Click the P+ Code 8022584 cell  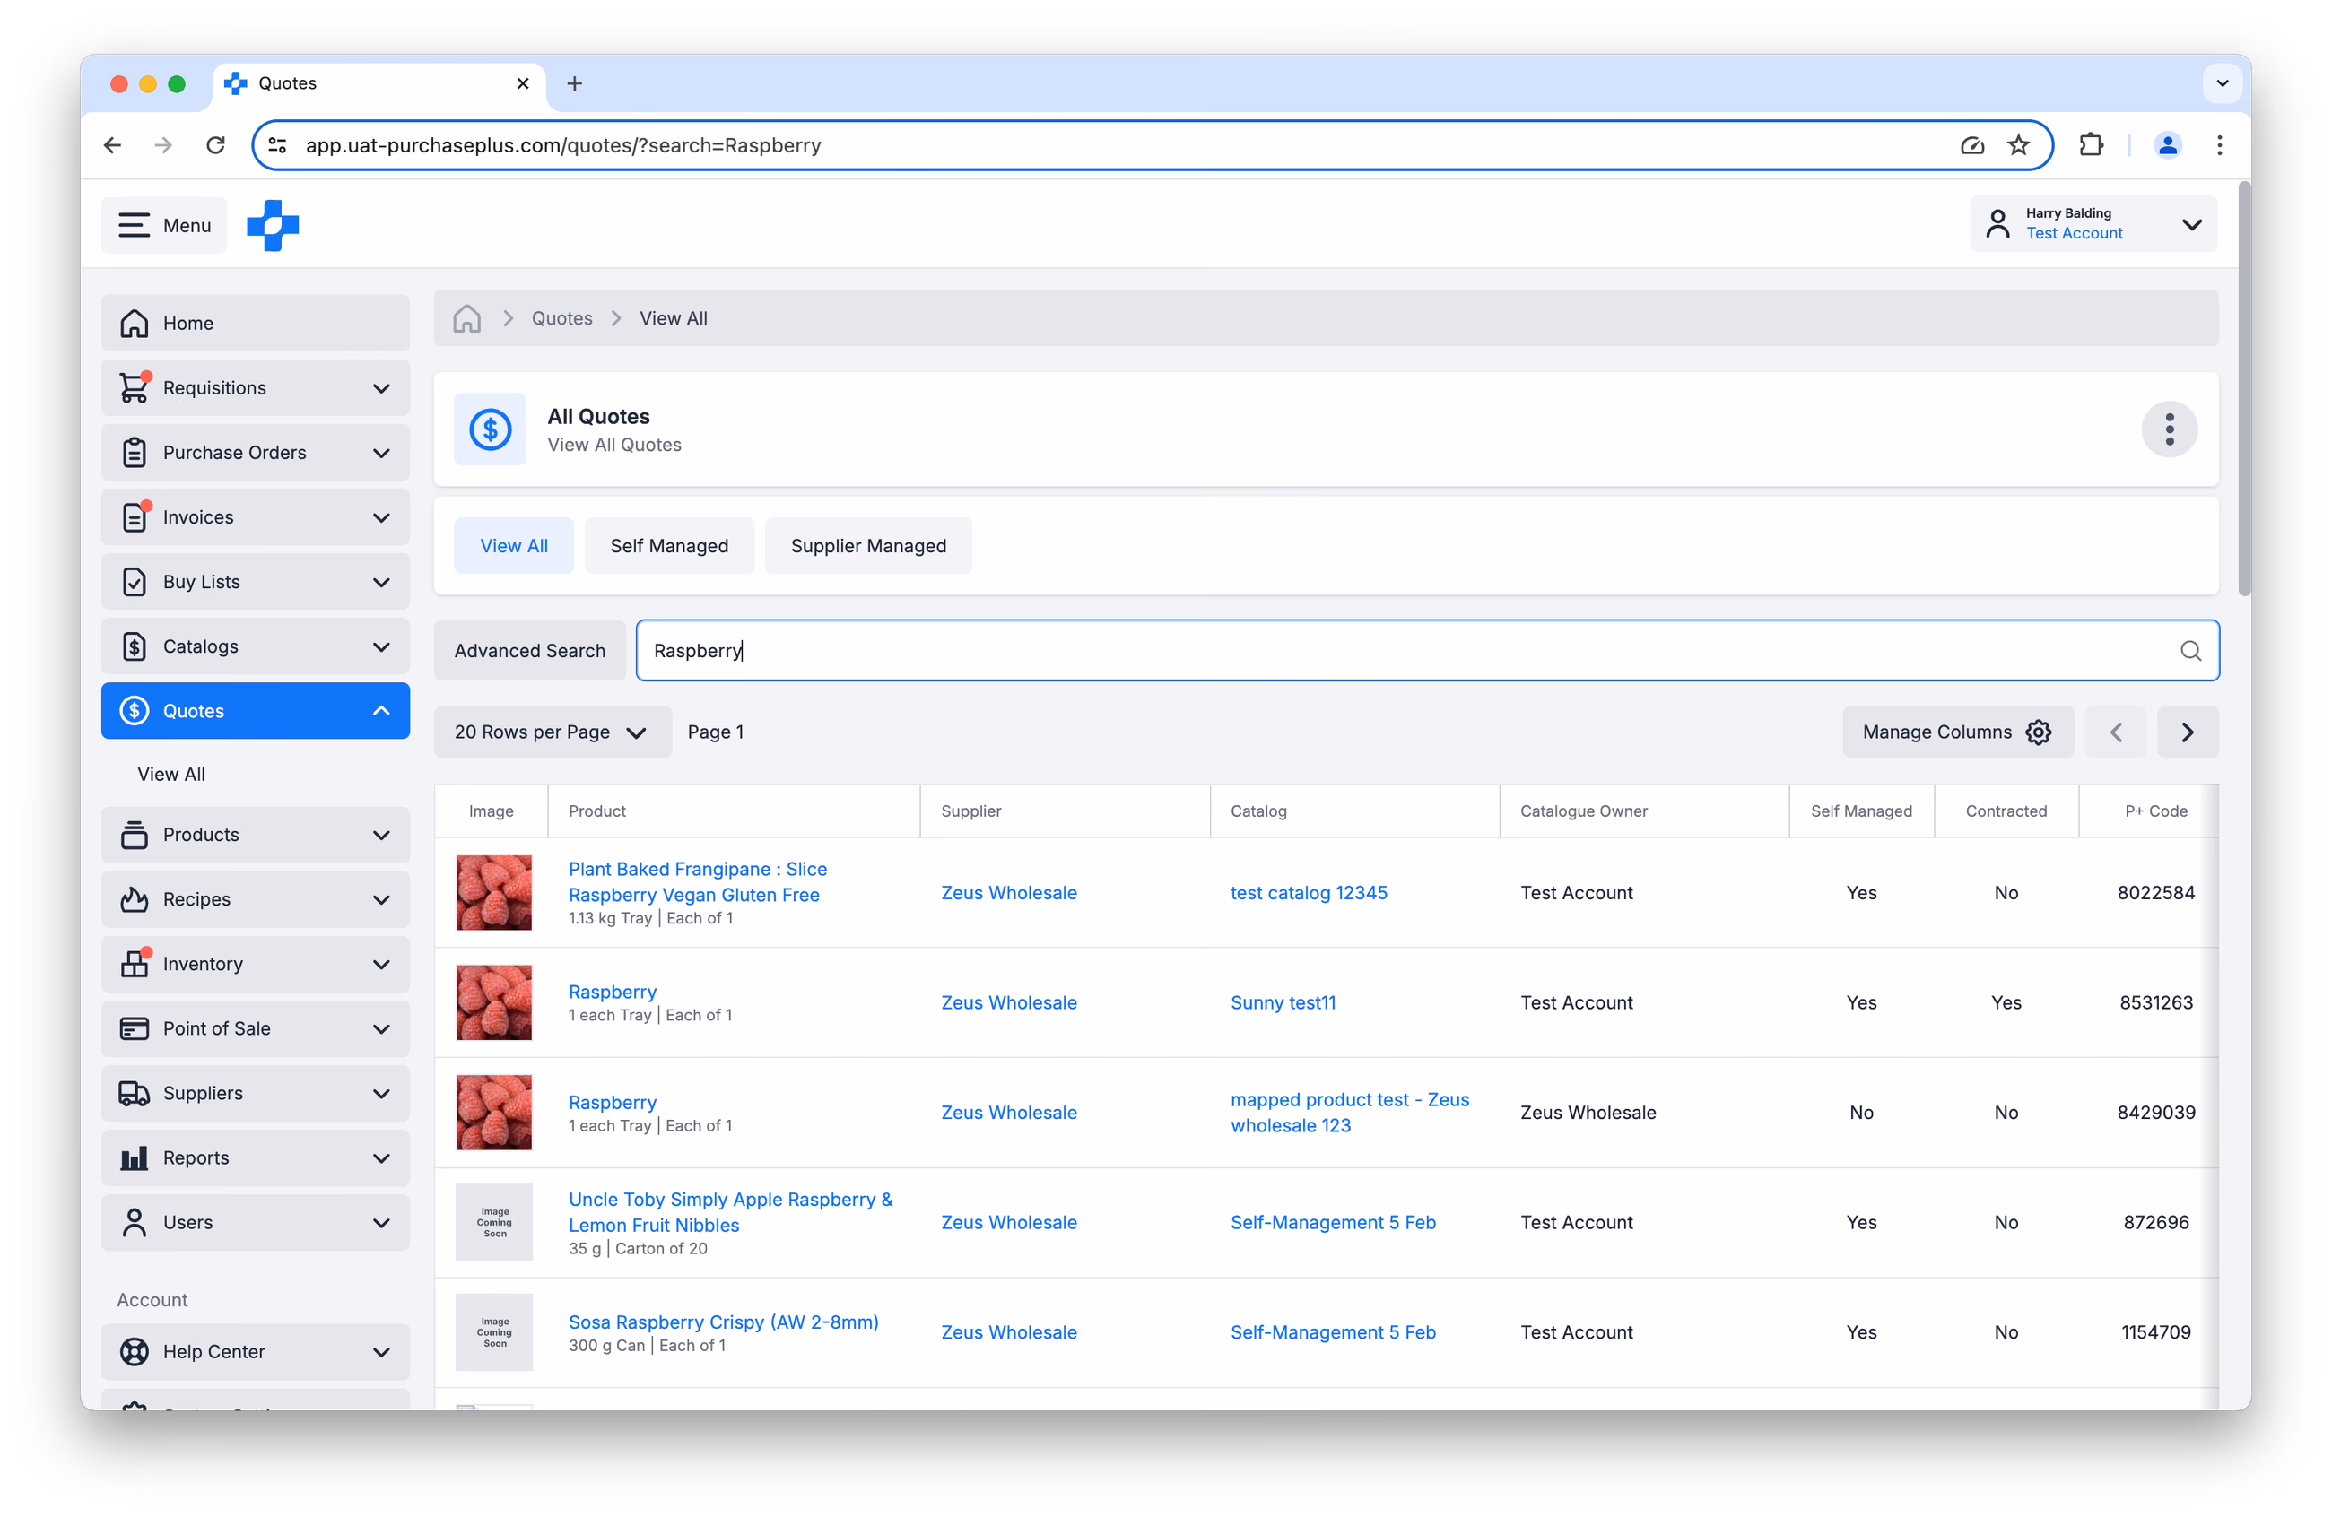pyautogui.click(x=2155, y=892)
